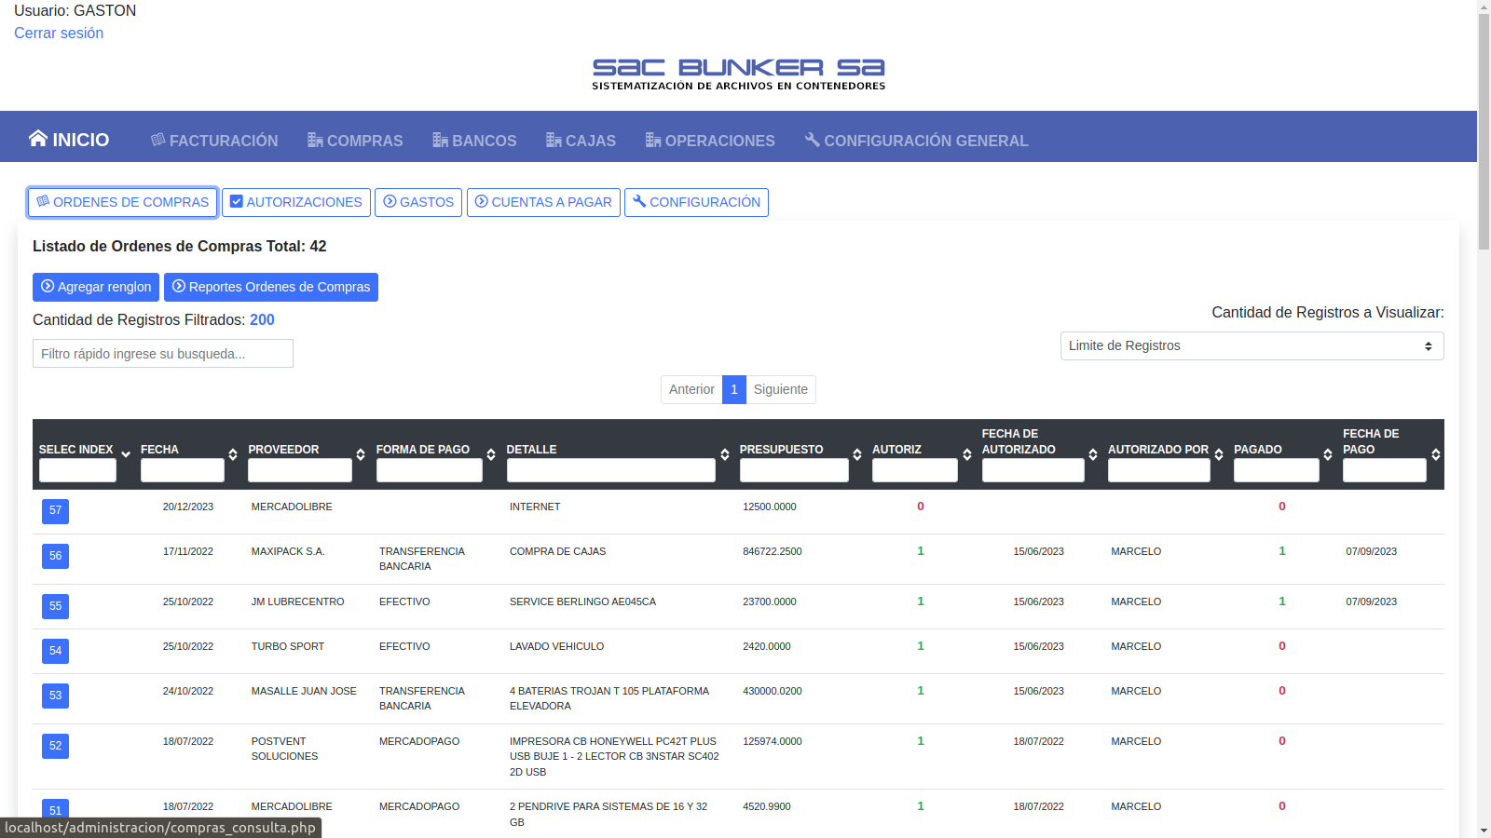Click the wrench icon for Configuración General
Screen dimensions: 1491x838
click(812, 140)
